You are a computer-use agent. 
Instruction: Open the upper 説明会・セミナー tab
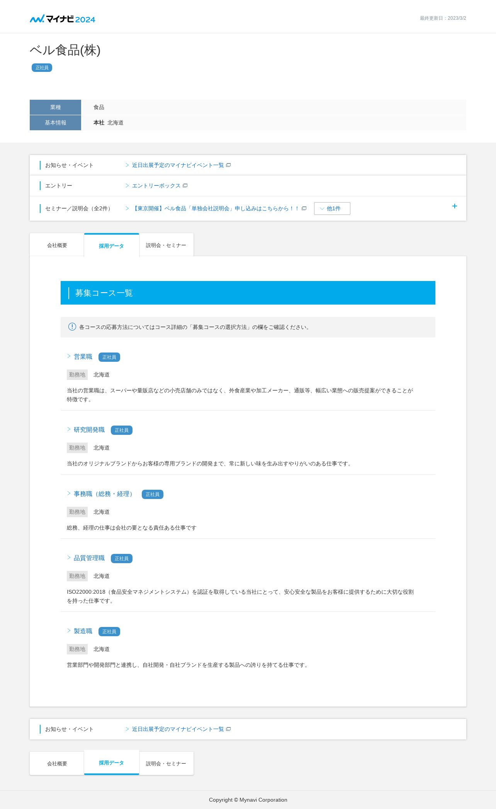[x=166, y=245]
